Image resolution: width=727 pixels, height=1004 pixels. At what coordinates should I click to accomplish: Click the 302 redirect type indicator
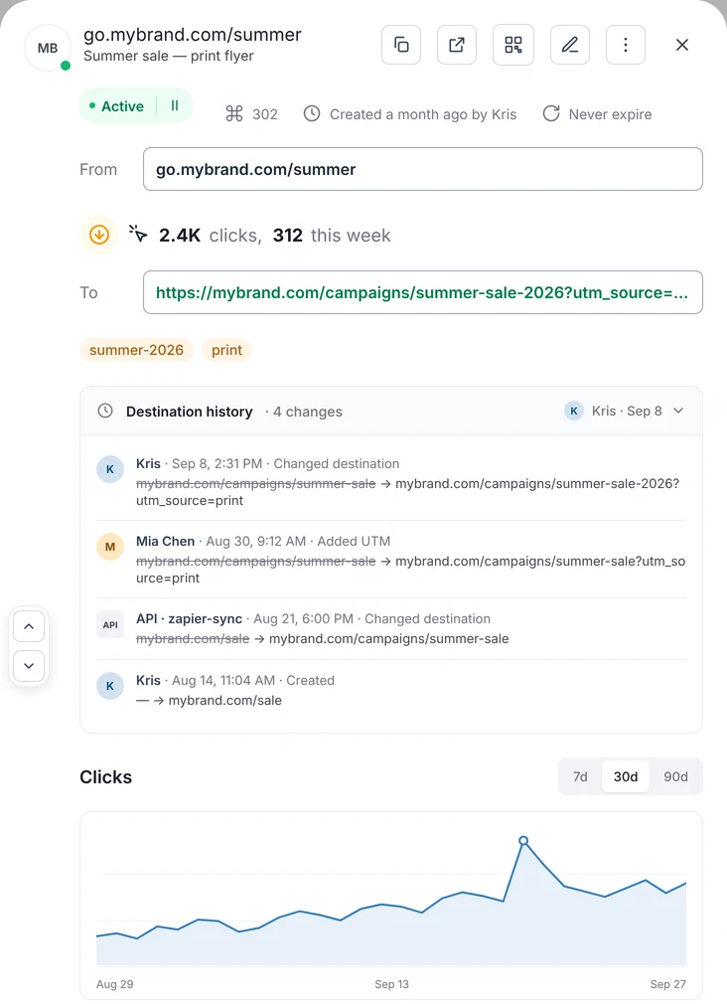coord(251,114)
